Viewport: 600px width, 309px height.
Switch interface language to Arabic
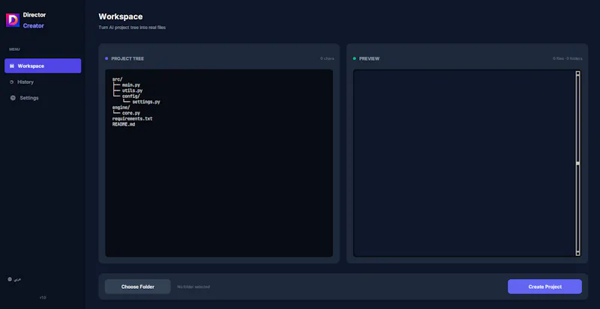[14, 279]
